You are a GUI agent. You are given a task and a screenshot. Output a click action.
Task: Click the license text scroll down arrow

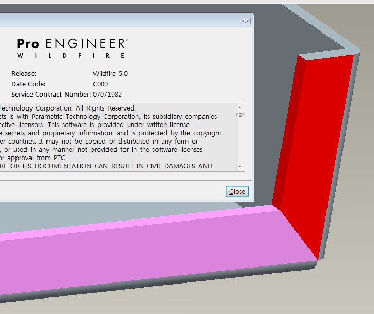coord(240,167)
